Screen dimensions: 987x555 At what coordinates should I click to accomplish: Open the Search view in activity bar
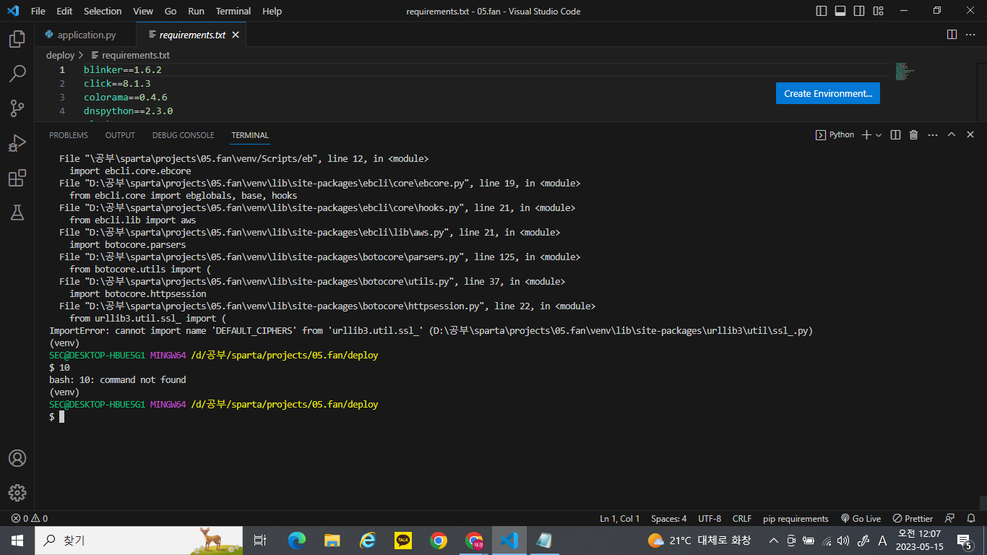pos(17,74)
